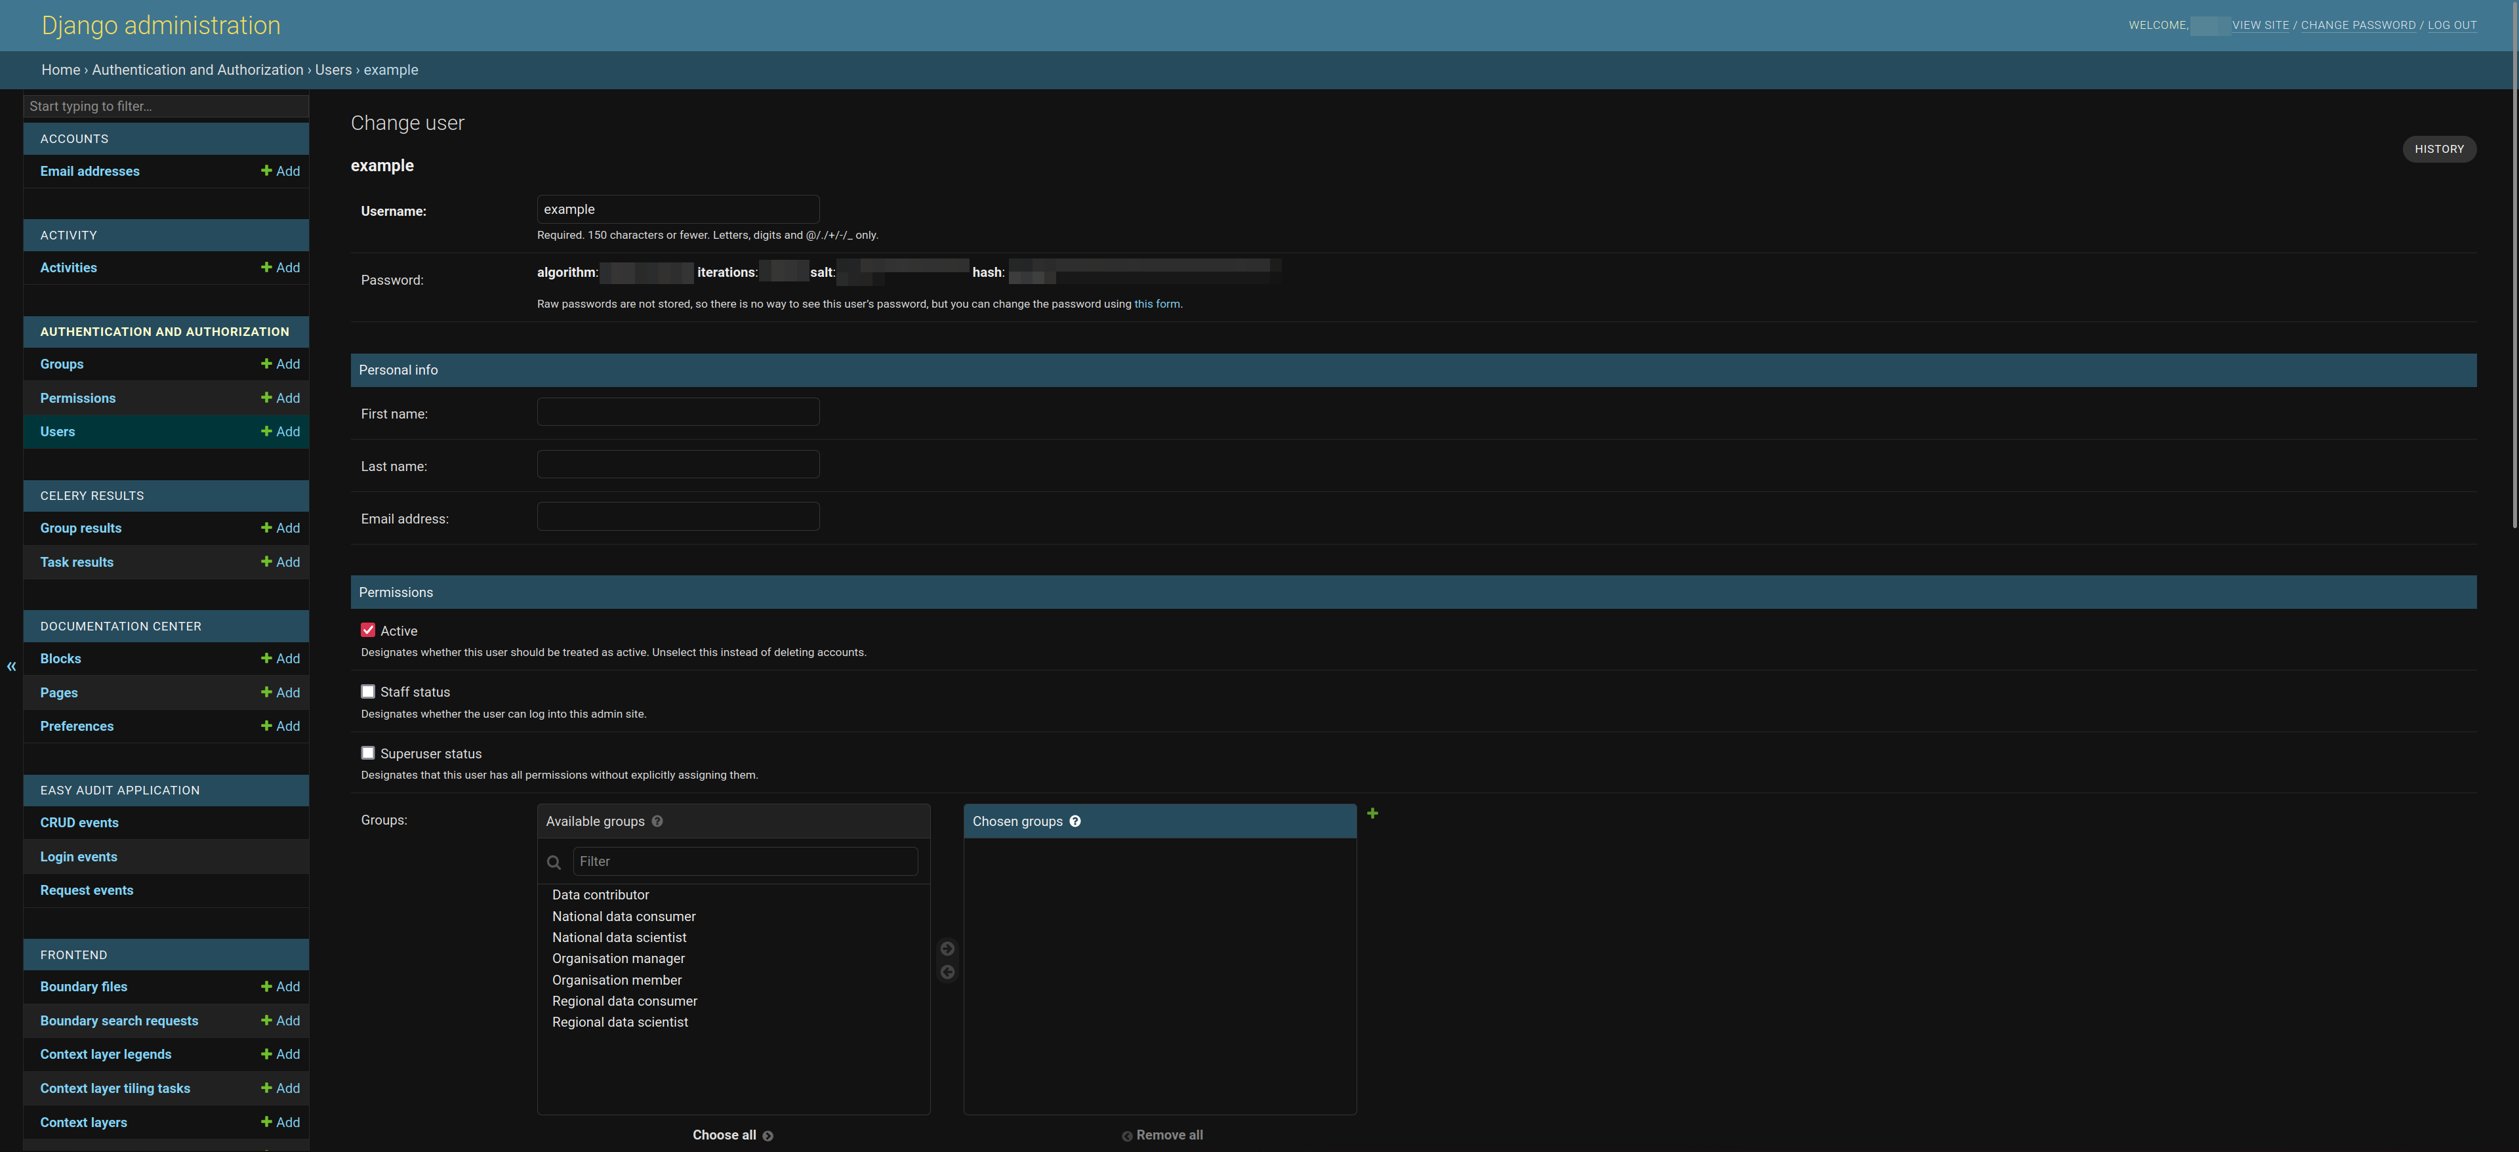Add a new Email address entry
Screen dimensions: 2519x1152
281,171
